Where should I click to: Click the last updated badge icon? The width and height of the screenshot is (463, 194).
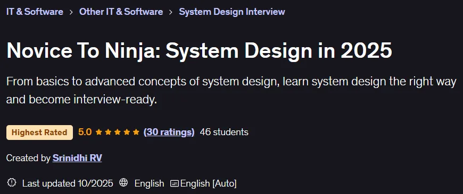(12, 182)
